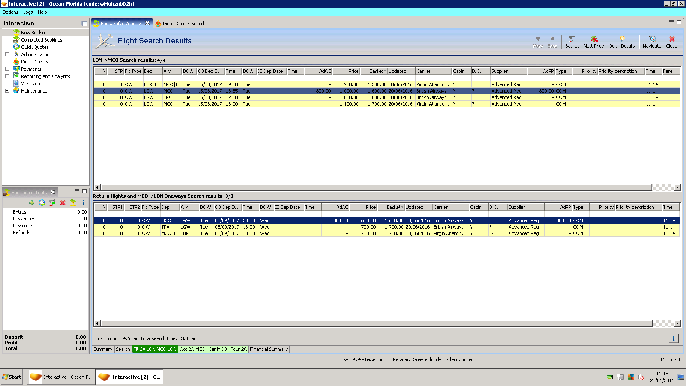Image resolution: width=686 pixels, height=386 pixels.
Task: Open Completed Bookings in the sidebar
Action: (x=42, y=40)
